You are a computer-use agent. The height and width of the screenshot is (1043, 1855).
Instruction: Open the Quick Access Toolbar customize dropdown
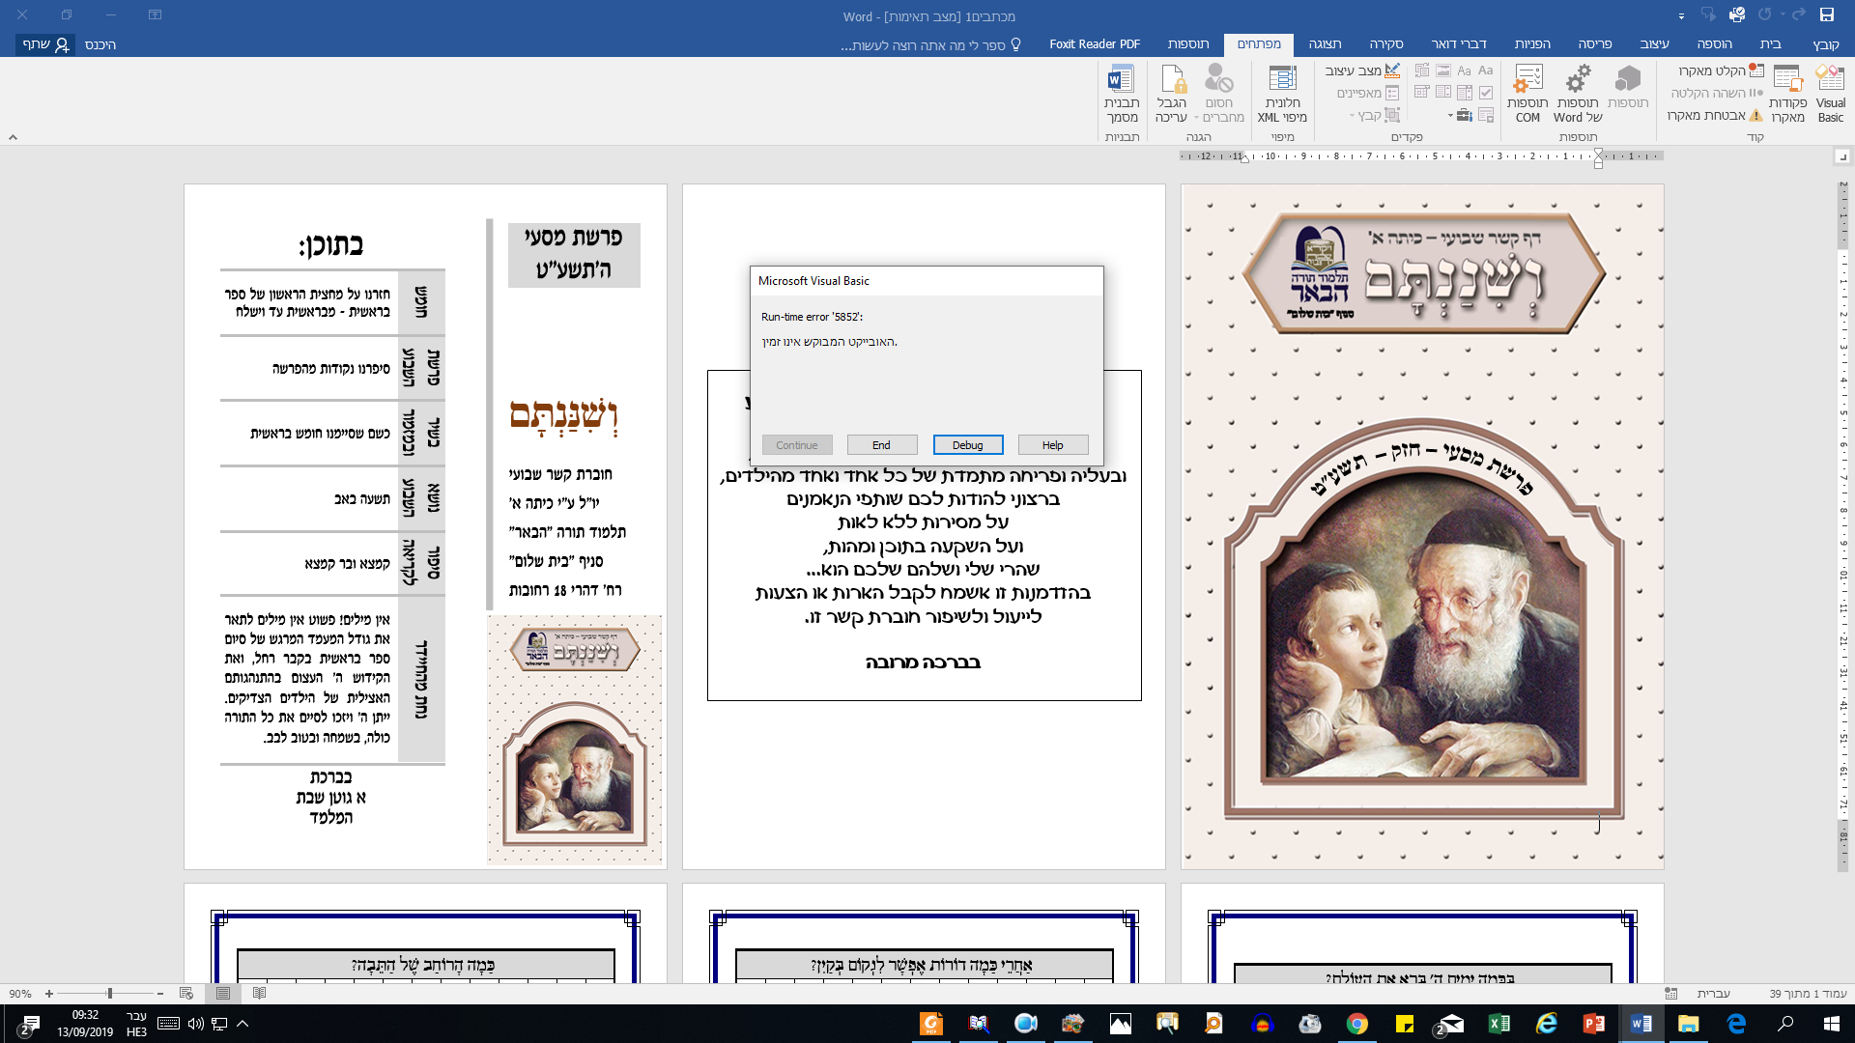pyautogui.click(x=1681, y=15)
